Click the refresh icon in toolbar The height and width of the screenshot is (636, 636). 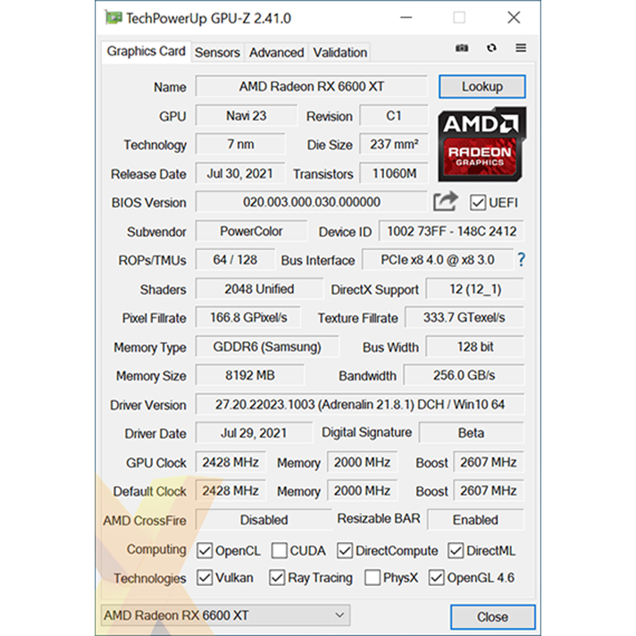click(x=491, y=48)
